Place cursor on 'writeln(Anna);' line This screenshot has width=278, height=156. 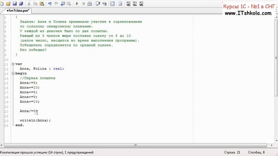(x=35, y=120)
